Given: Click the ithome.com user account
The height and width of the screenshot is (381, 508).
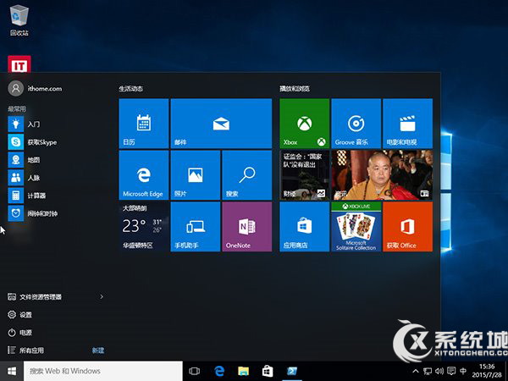Looking at the screenshot, I should (35, 88).
